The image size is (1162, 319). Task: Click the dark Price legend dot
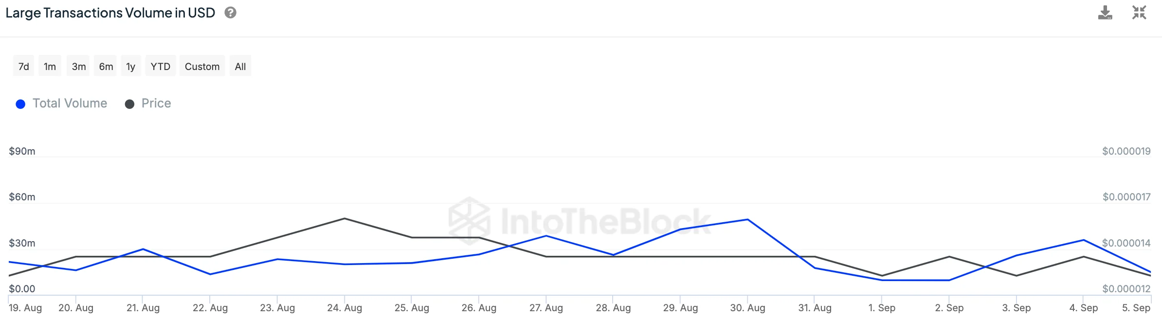[129, 104]
